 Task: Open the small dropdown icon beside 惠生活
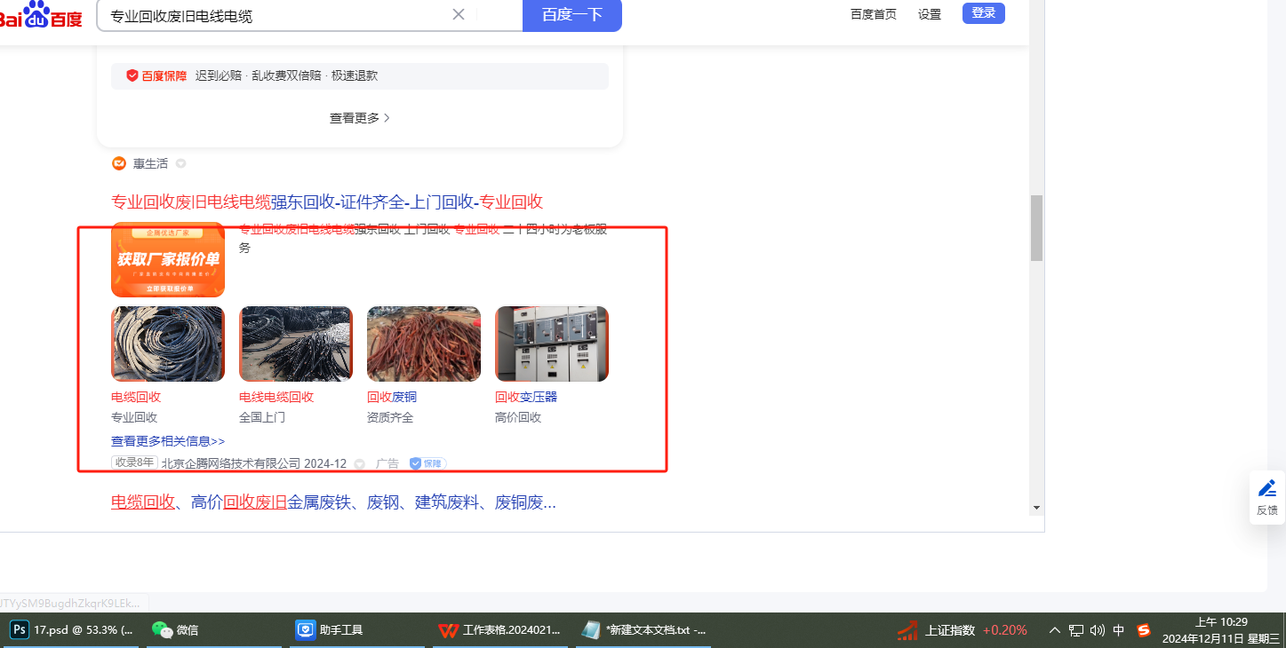181,163
